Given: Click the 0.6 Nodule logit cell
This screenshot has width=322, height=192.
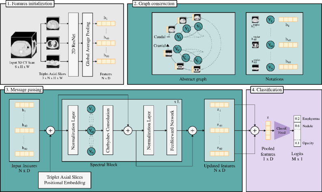Looking at the screenshot, I should tap(297, 126).
